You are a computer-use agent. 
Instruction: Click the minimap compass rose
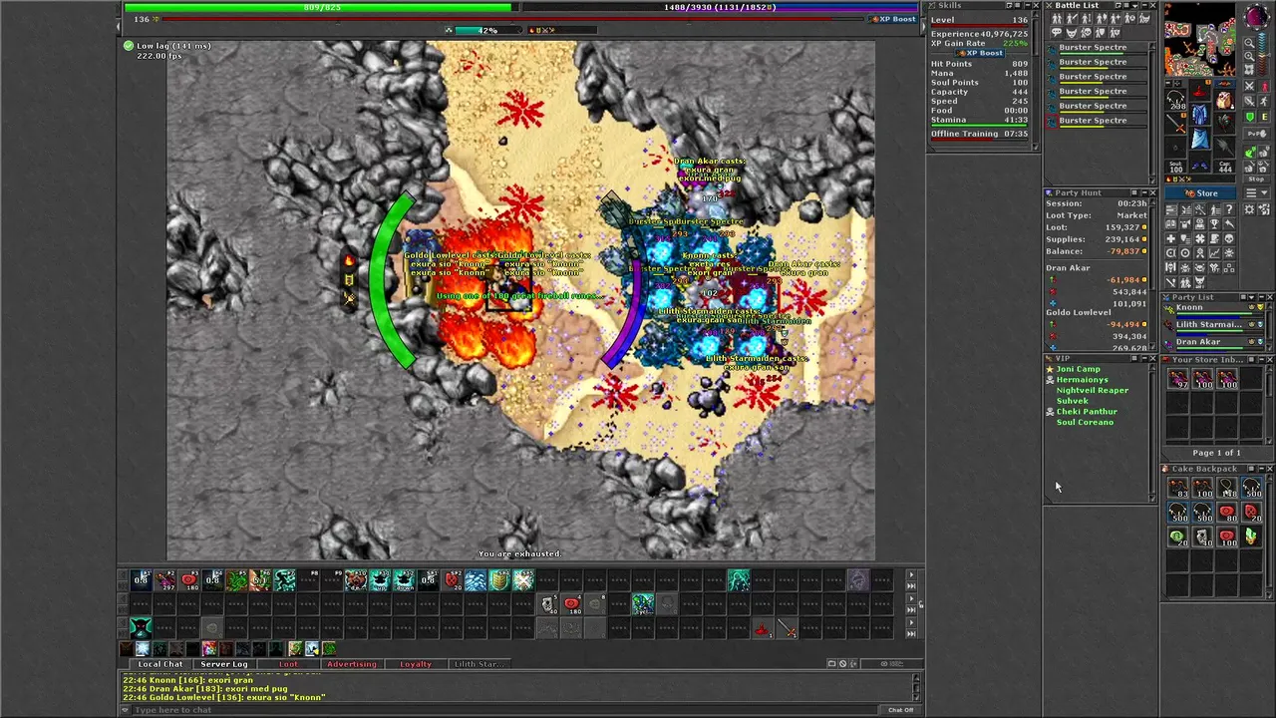click(x=1257, y=17)
